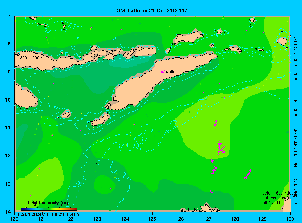The image size is (302, 223).
Task: Click the x-axis longitude label "129"
Action: (x=263, y=219)
